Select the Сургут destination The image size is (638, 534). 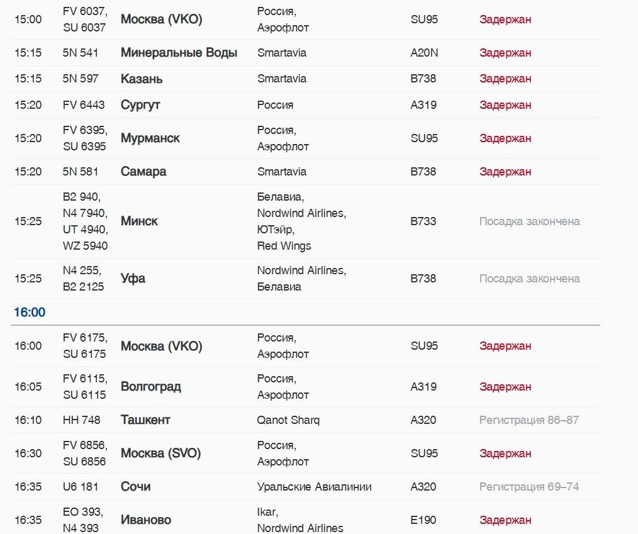140,105
